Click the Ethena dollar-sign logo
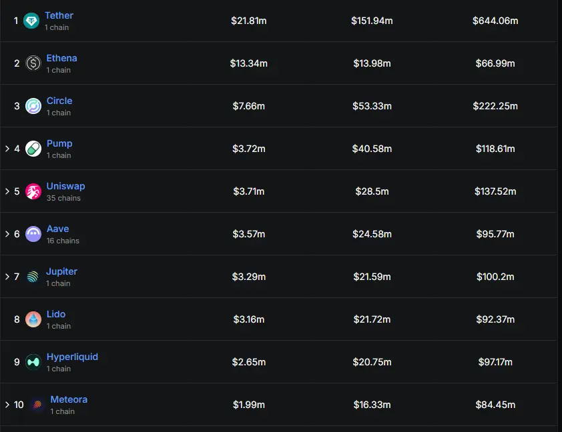This screenshot has height=432, width=562. 33,63
